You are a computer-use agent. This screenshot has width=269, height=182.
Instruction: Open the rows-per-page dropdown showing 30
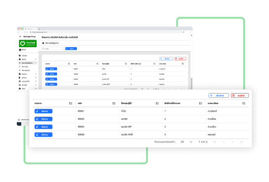(186, 142)
